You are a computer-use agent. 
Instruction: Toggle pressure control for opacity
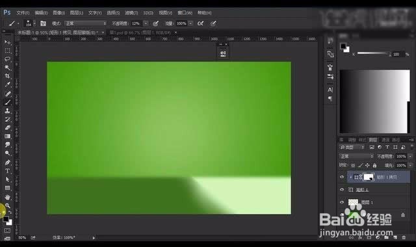coord(156,23)
